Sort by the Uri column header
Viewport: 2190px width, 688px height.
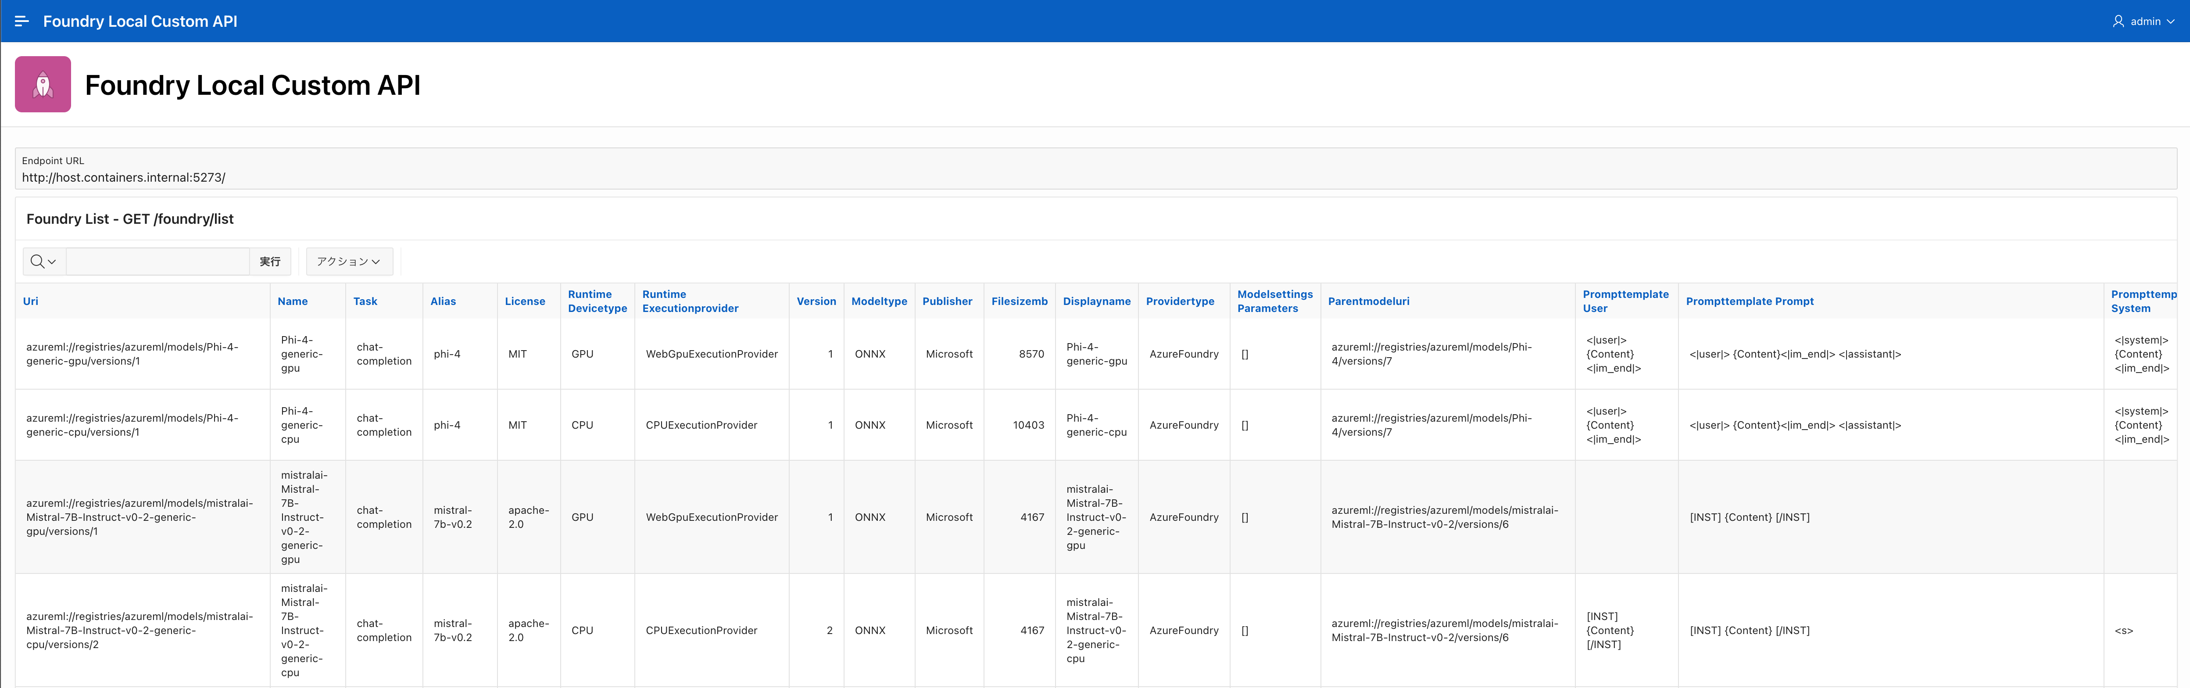[31, 301]
